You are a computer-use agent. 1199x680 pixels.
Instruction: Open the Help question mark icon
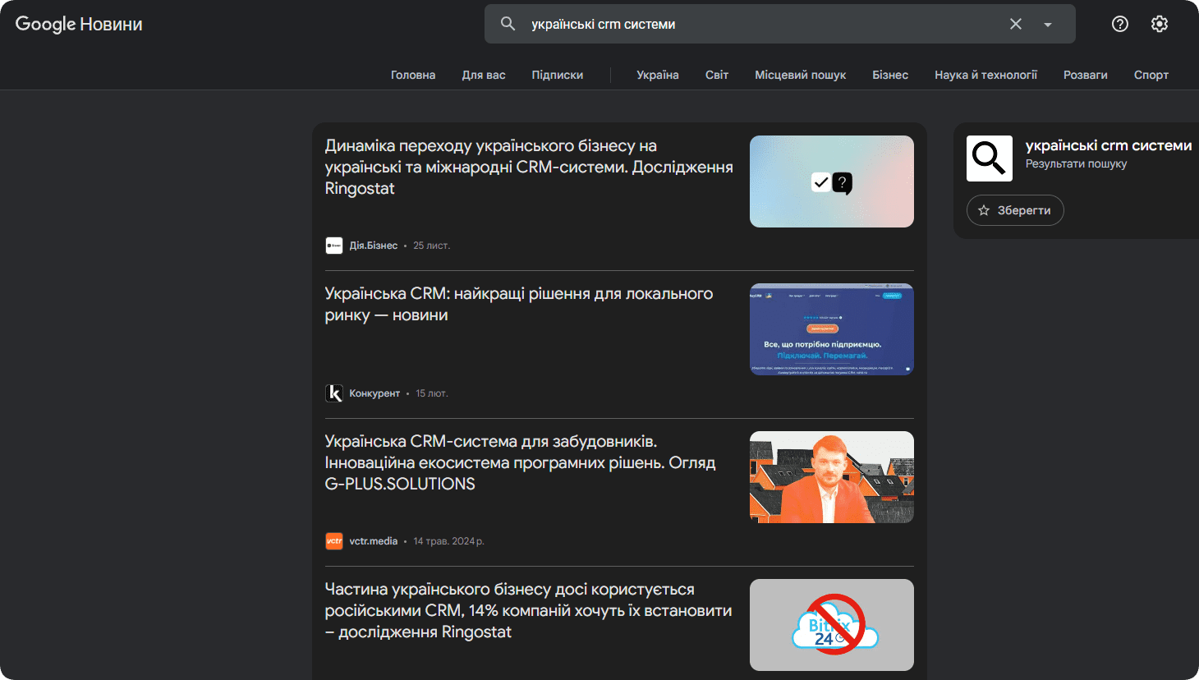pyautogui.click(x=1120, y=24)
